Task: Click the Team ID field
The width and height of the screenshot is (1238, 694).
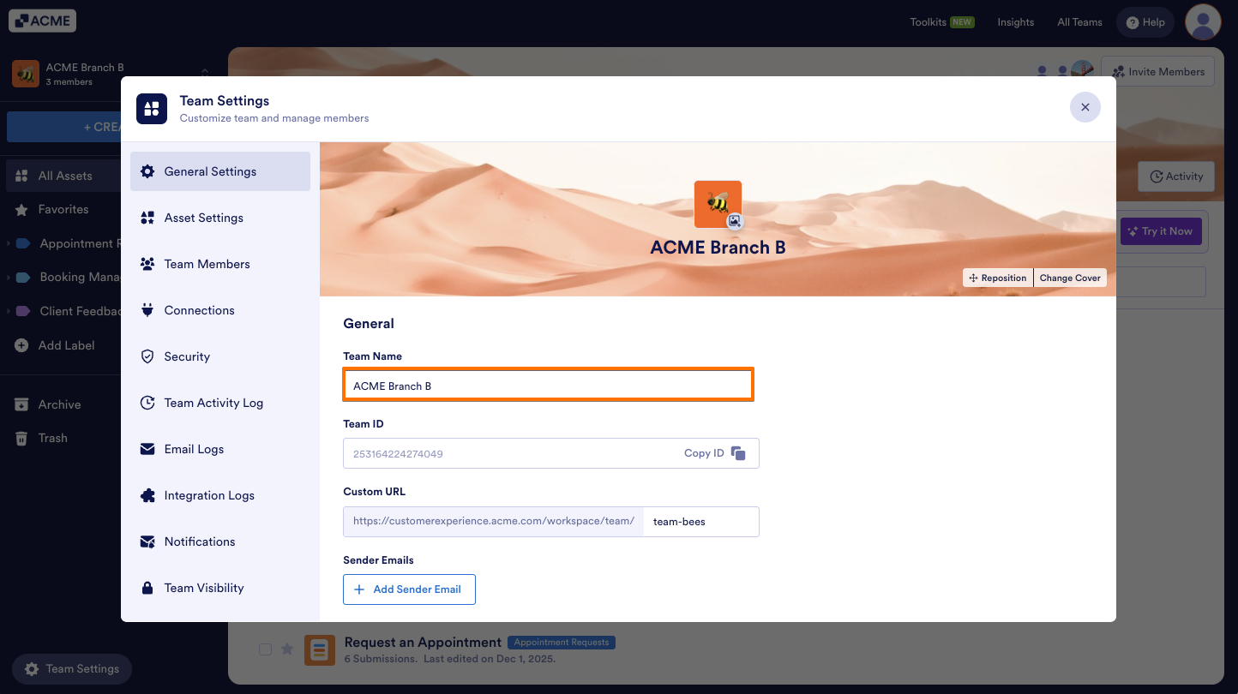Action: [551, 453]
